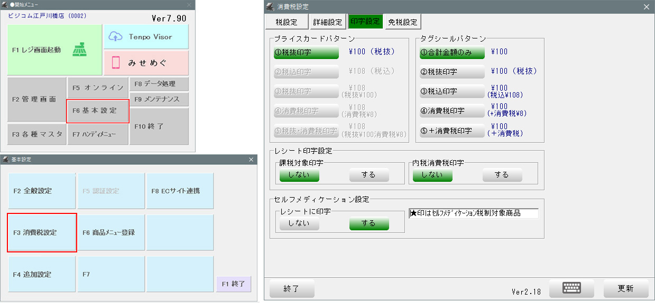Open F2 全般設定 in 基本設定 window
The image size is (655, 303).
coord(42,191)
